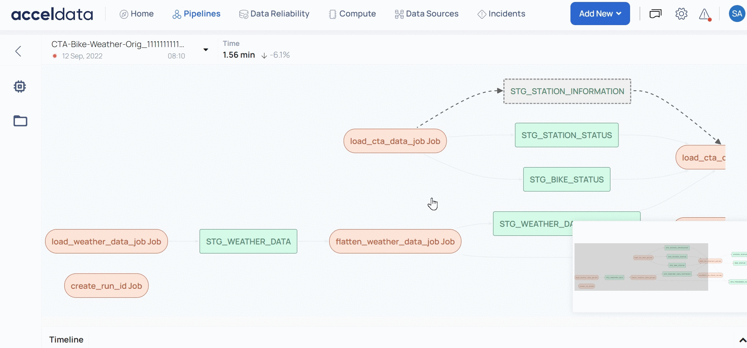The height and width of the screenshot is (348, 747).
Task: Open the folder sidebar icon
Action: 20,121
